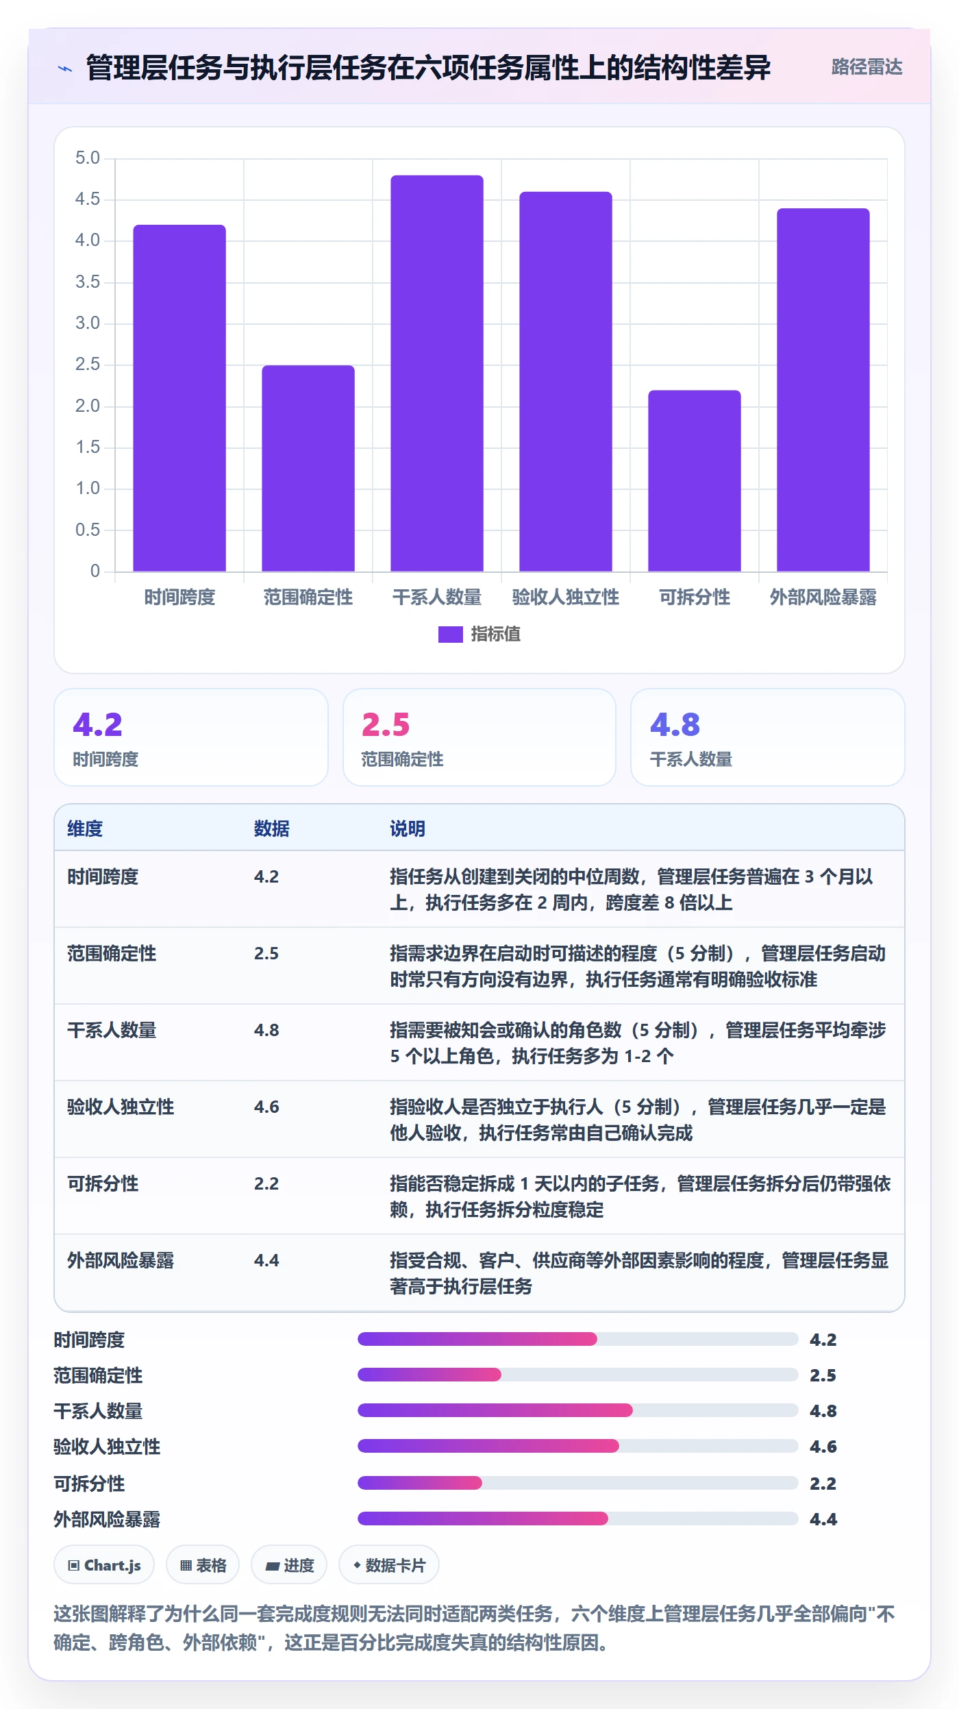Screen dimensions: 959x1709
Task: Select the 验收人独立性 chart bar
Action: pos(566,382)
